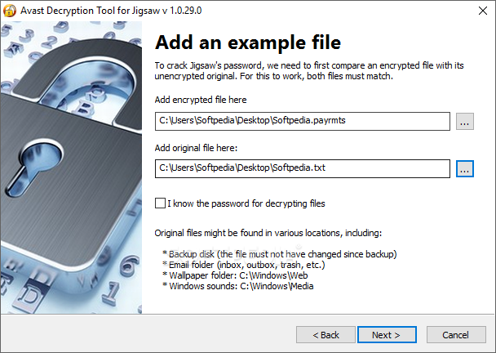Browse for the encrypted file

465,122
